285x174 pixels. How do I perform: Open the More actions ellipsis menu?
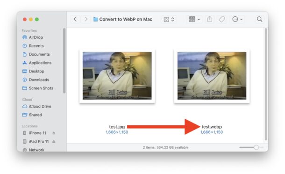click(x=235, y=19)
